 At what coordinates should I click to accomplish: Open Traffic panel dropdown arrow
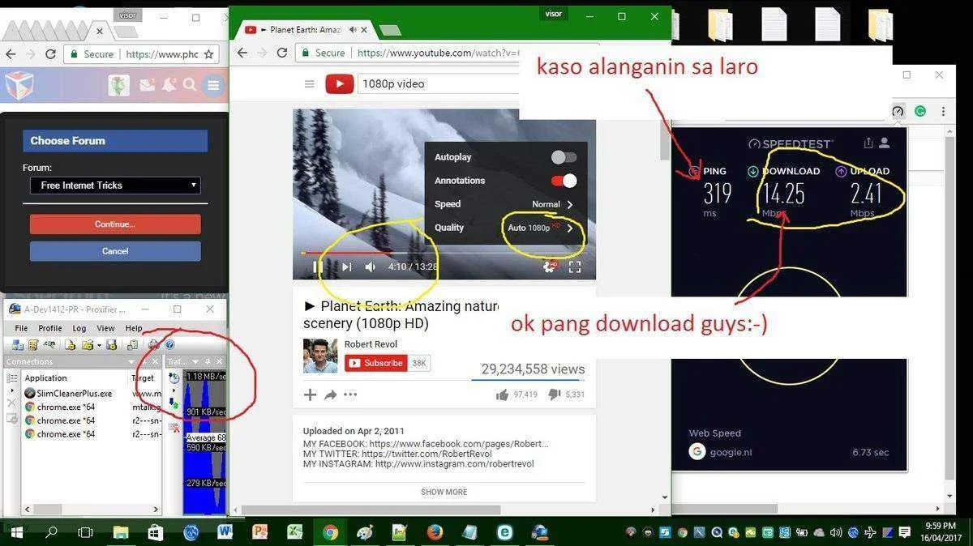click(195, 362)
